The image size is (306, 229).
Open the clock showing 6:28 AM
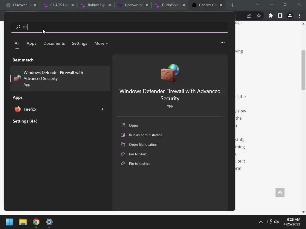click(x=292, y=222)
